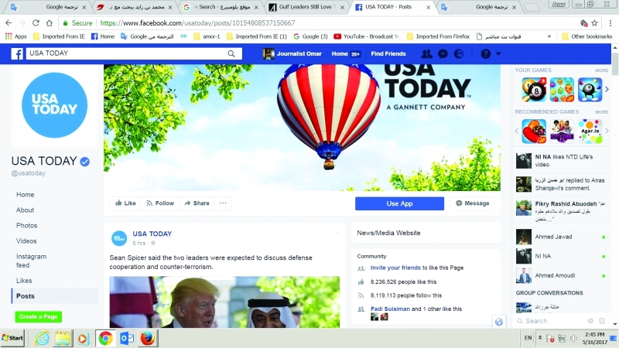
Task: Launch the 8 Ball Pool game icon
Action: 534,90
